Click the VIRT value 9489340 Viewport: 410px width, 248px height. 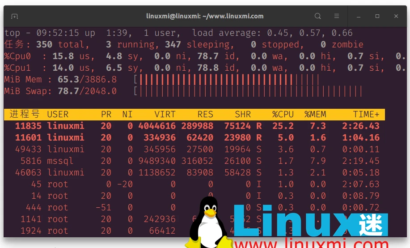point(157,161)
